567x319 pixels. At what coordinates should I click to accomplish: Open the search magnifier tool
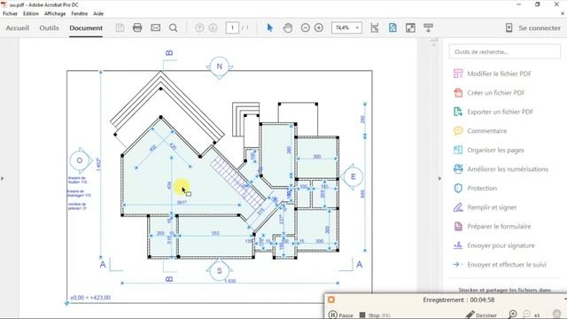(174, 27)
